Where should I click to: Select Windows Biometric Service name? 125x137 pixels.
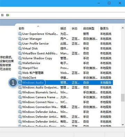[40, 92]
